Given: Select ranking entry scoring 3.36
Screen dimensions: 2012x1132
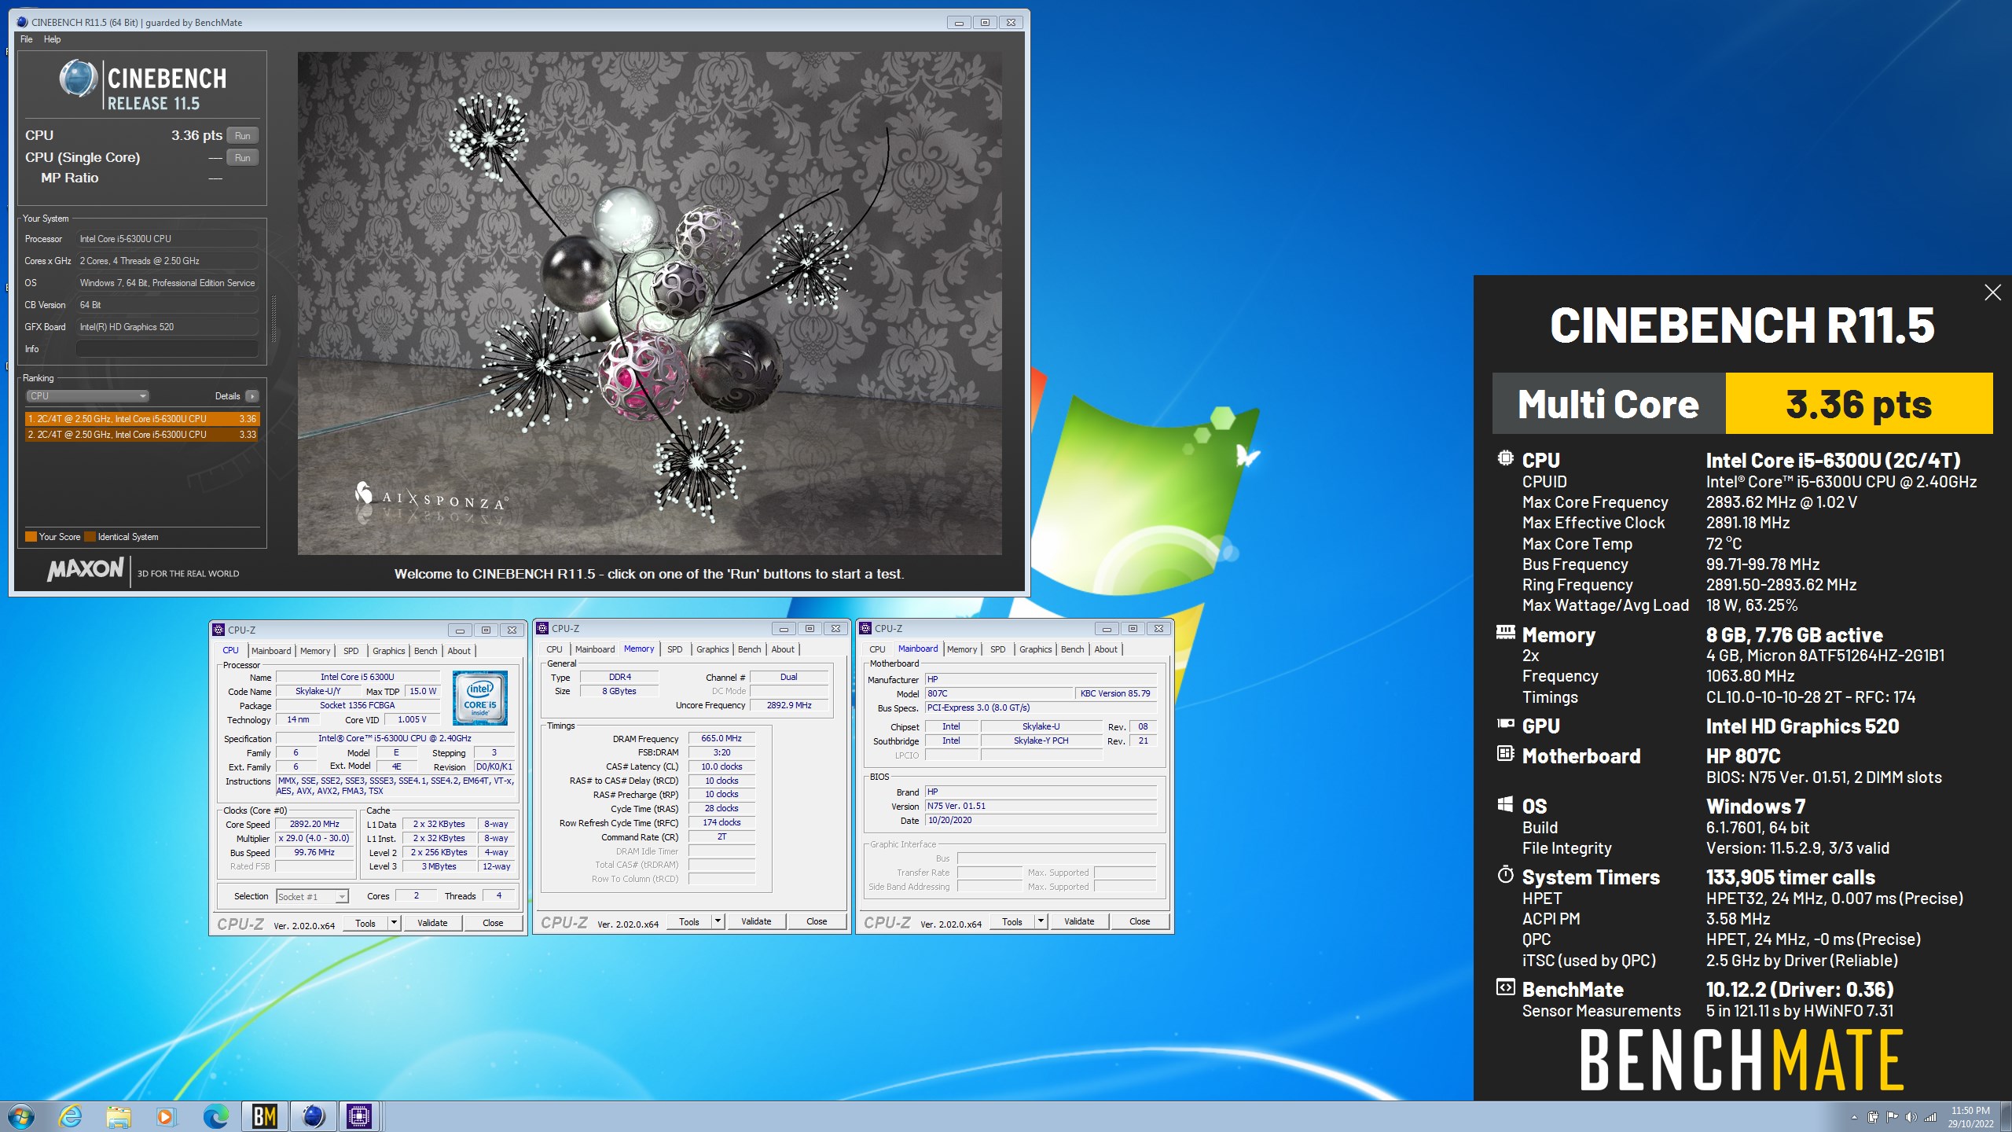Looking at the screenshot, I should coord(141,419).
